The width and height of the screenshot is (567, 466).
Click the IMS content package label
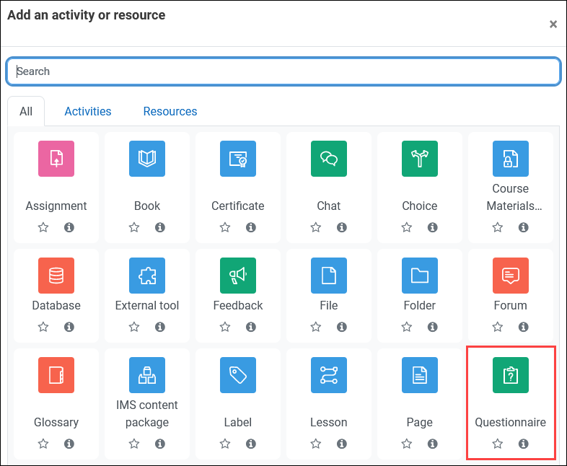pyautogui.click(x=147, y=413)
